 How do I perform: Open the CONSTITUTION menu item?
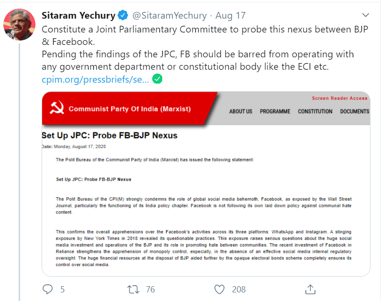click(x=315, y=112)
